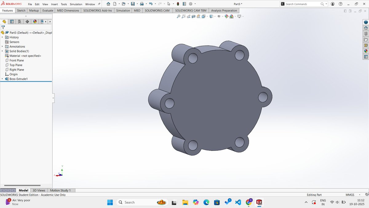Open the DimXpertManager crosshair tab
The image size is (369, 208).
pos(27,22)
